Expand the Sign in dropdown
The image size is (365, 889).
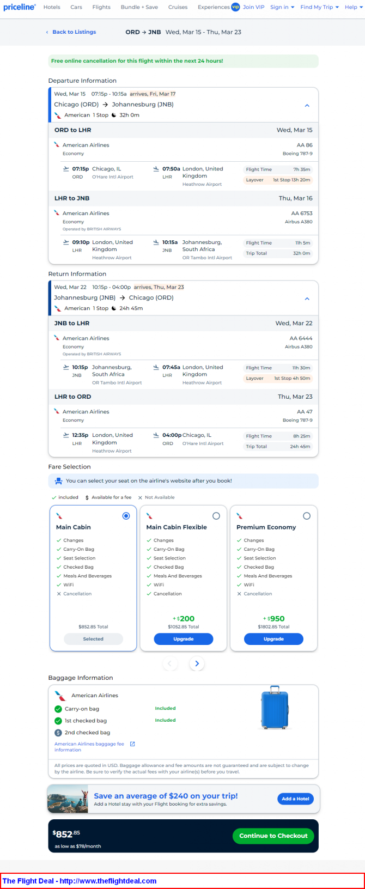(282, 7)
